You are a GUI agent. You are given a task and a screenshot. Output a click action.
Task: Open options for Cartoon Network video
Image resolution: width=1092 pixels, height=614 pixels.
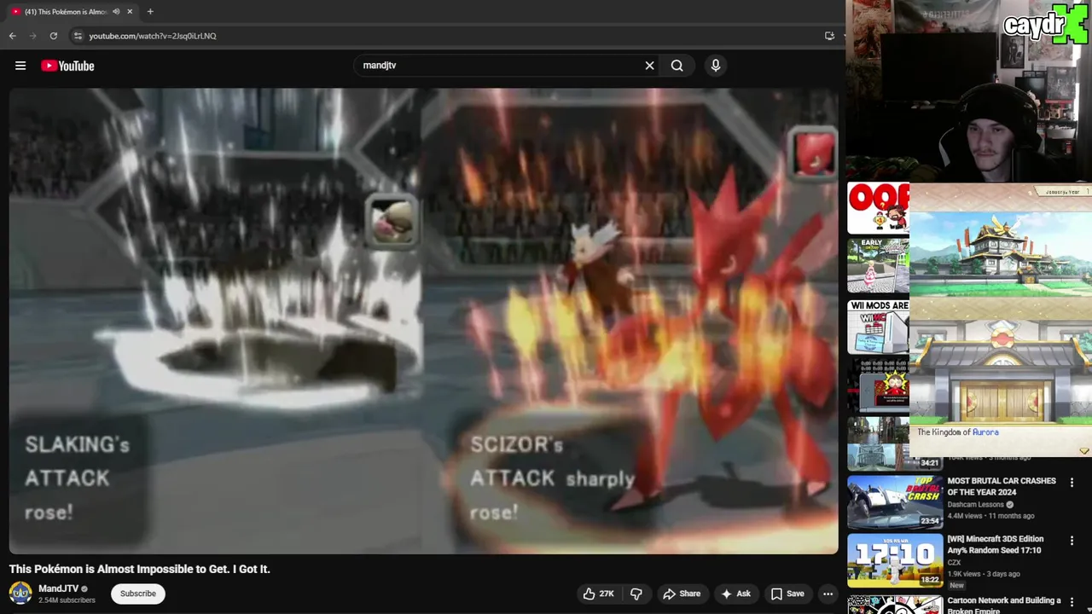1072,602
